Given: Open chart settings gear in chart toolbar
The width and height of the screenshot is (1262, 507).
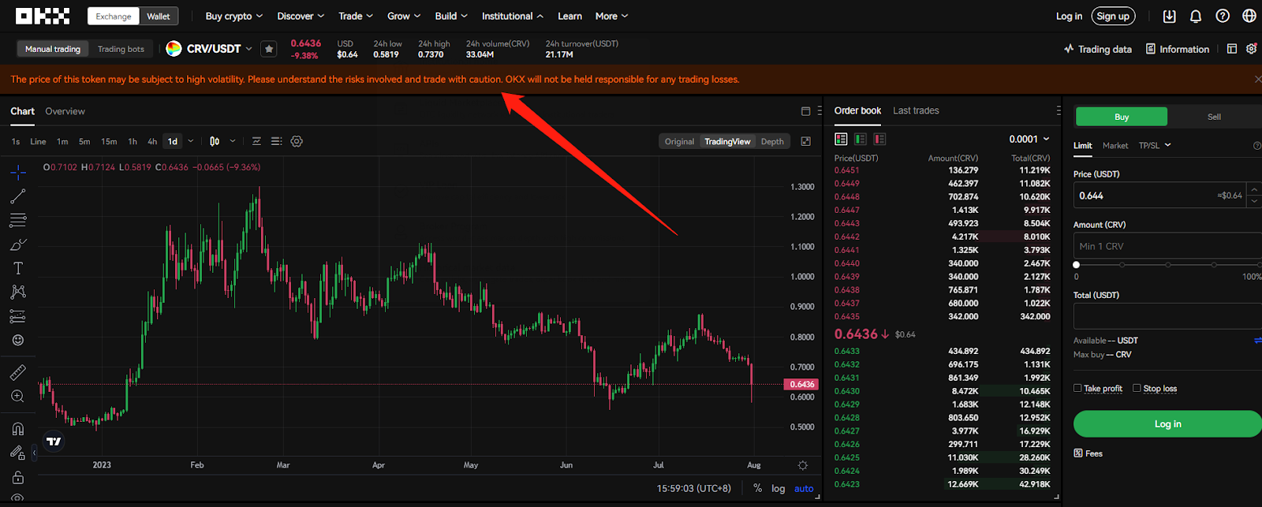Looking at the screenshot, I should 297,141.
